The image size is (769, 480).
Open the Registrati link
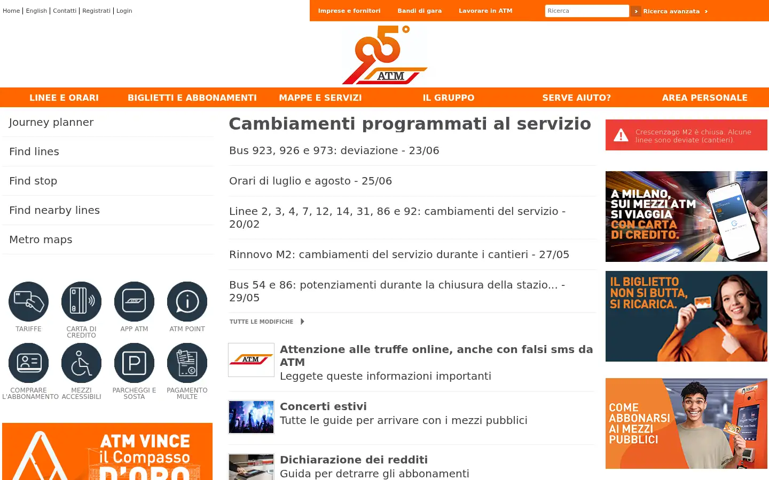pyautogui.click(x=96, y=11)
